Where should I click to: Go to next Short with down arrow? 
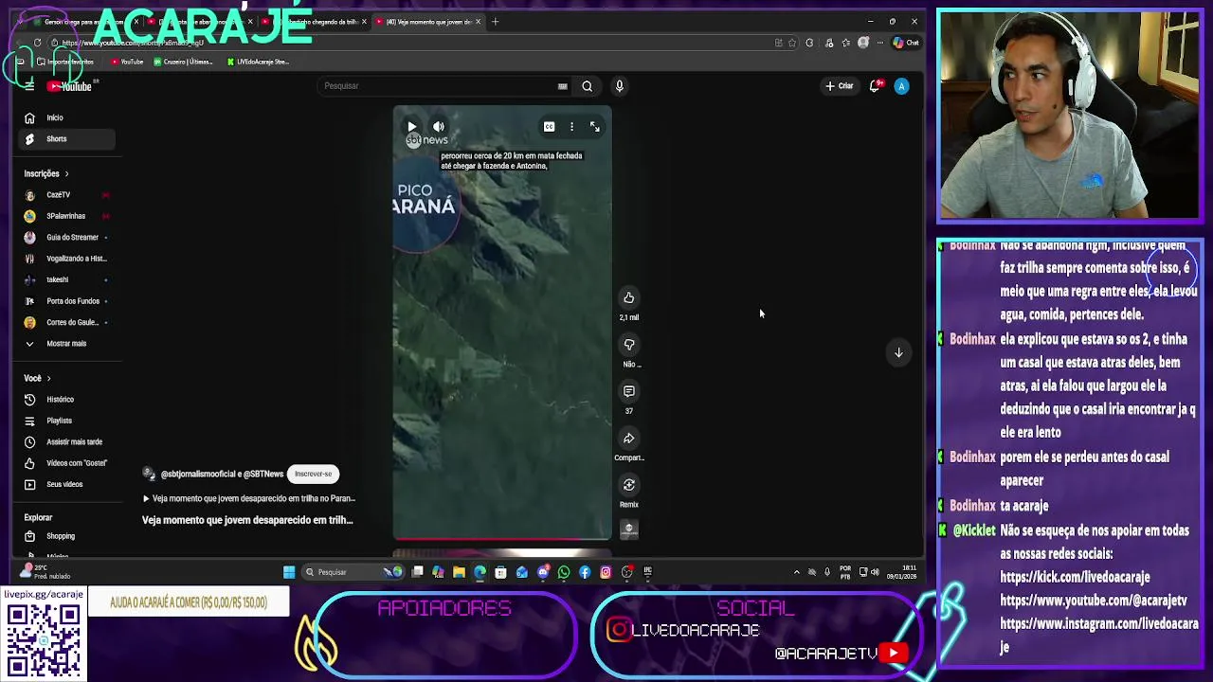tap(898, 352)
